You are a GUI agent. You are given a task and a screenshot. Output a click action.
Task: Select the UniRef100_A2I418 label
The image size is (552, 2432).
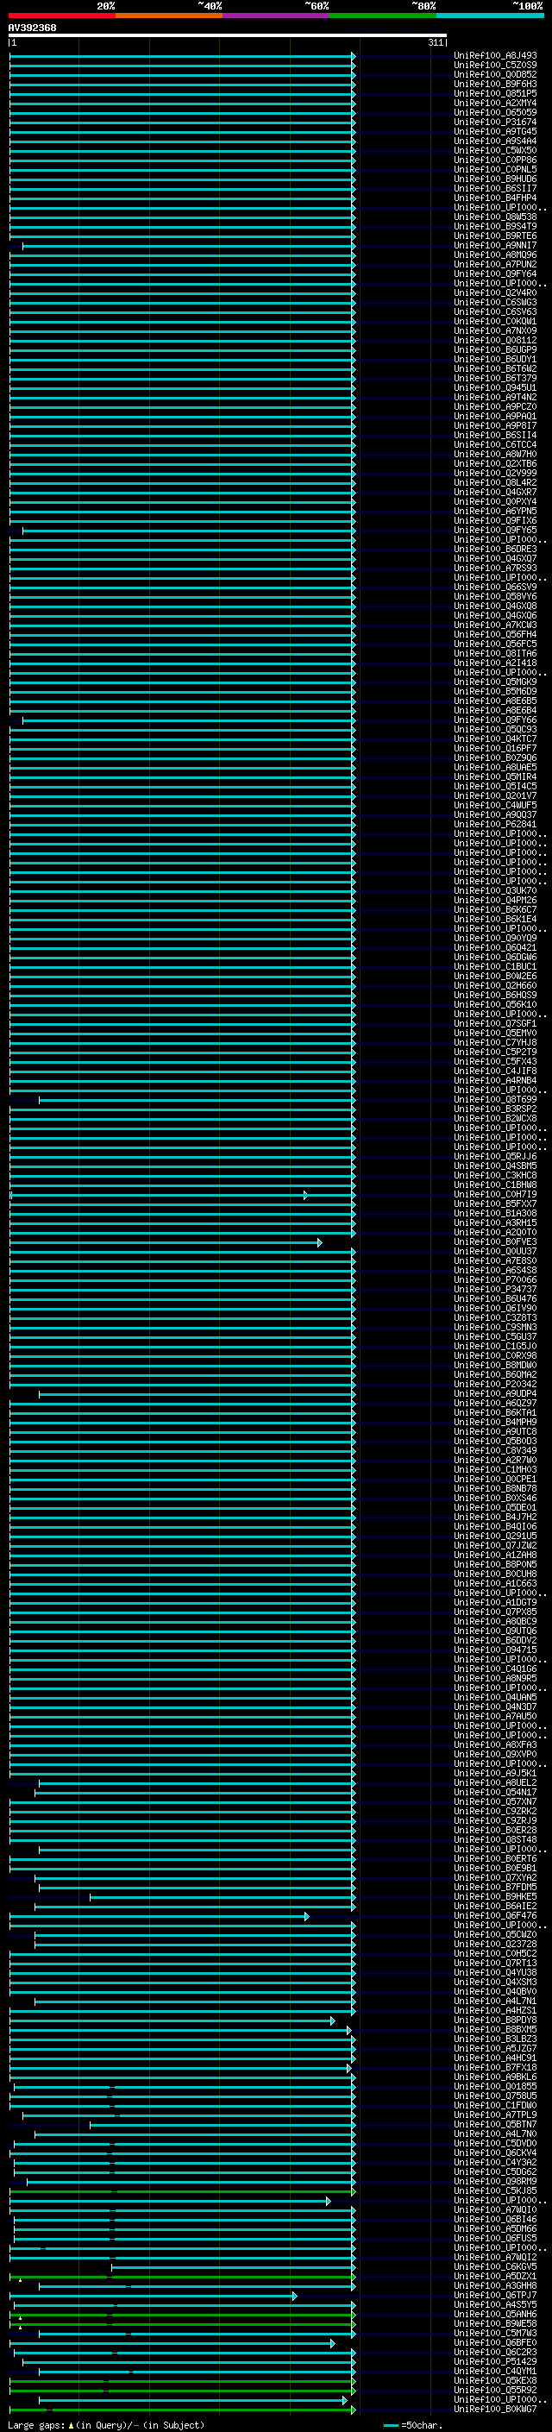(x=495, y=663)
